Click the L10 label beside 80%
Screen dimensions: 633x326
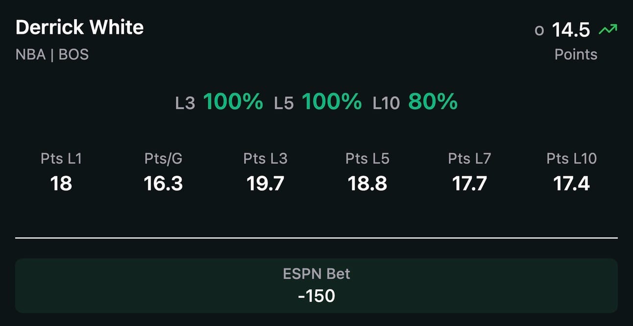click(386, 103)
